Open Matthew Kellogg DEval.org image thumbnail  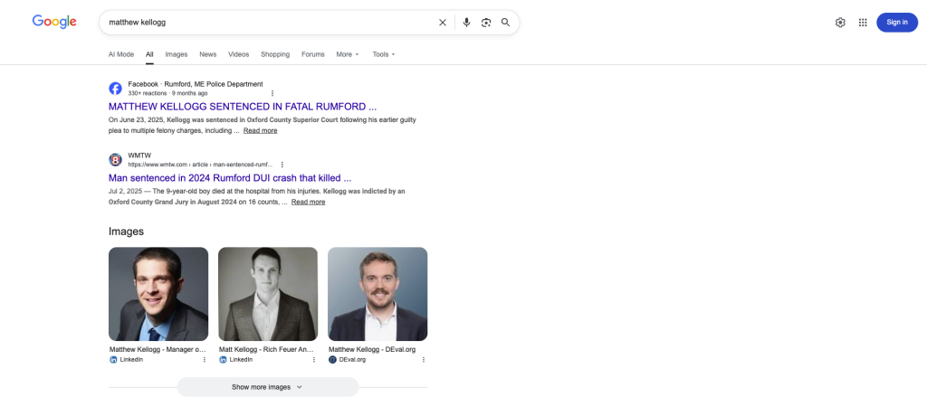click(377, 294)
